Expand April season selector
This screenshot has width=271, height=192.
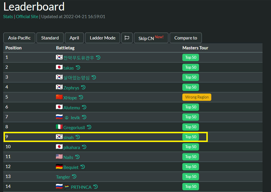pyautogui.click(x=74, y=38)
